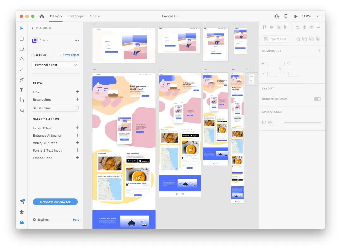The image size is (341, 250).
Task: Click the H height field
Action: coord(273,73)
